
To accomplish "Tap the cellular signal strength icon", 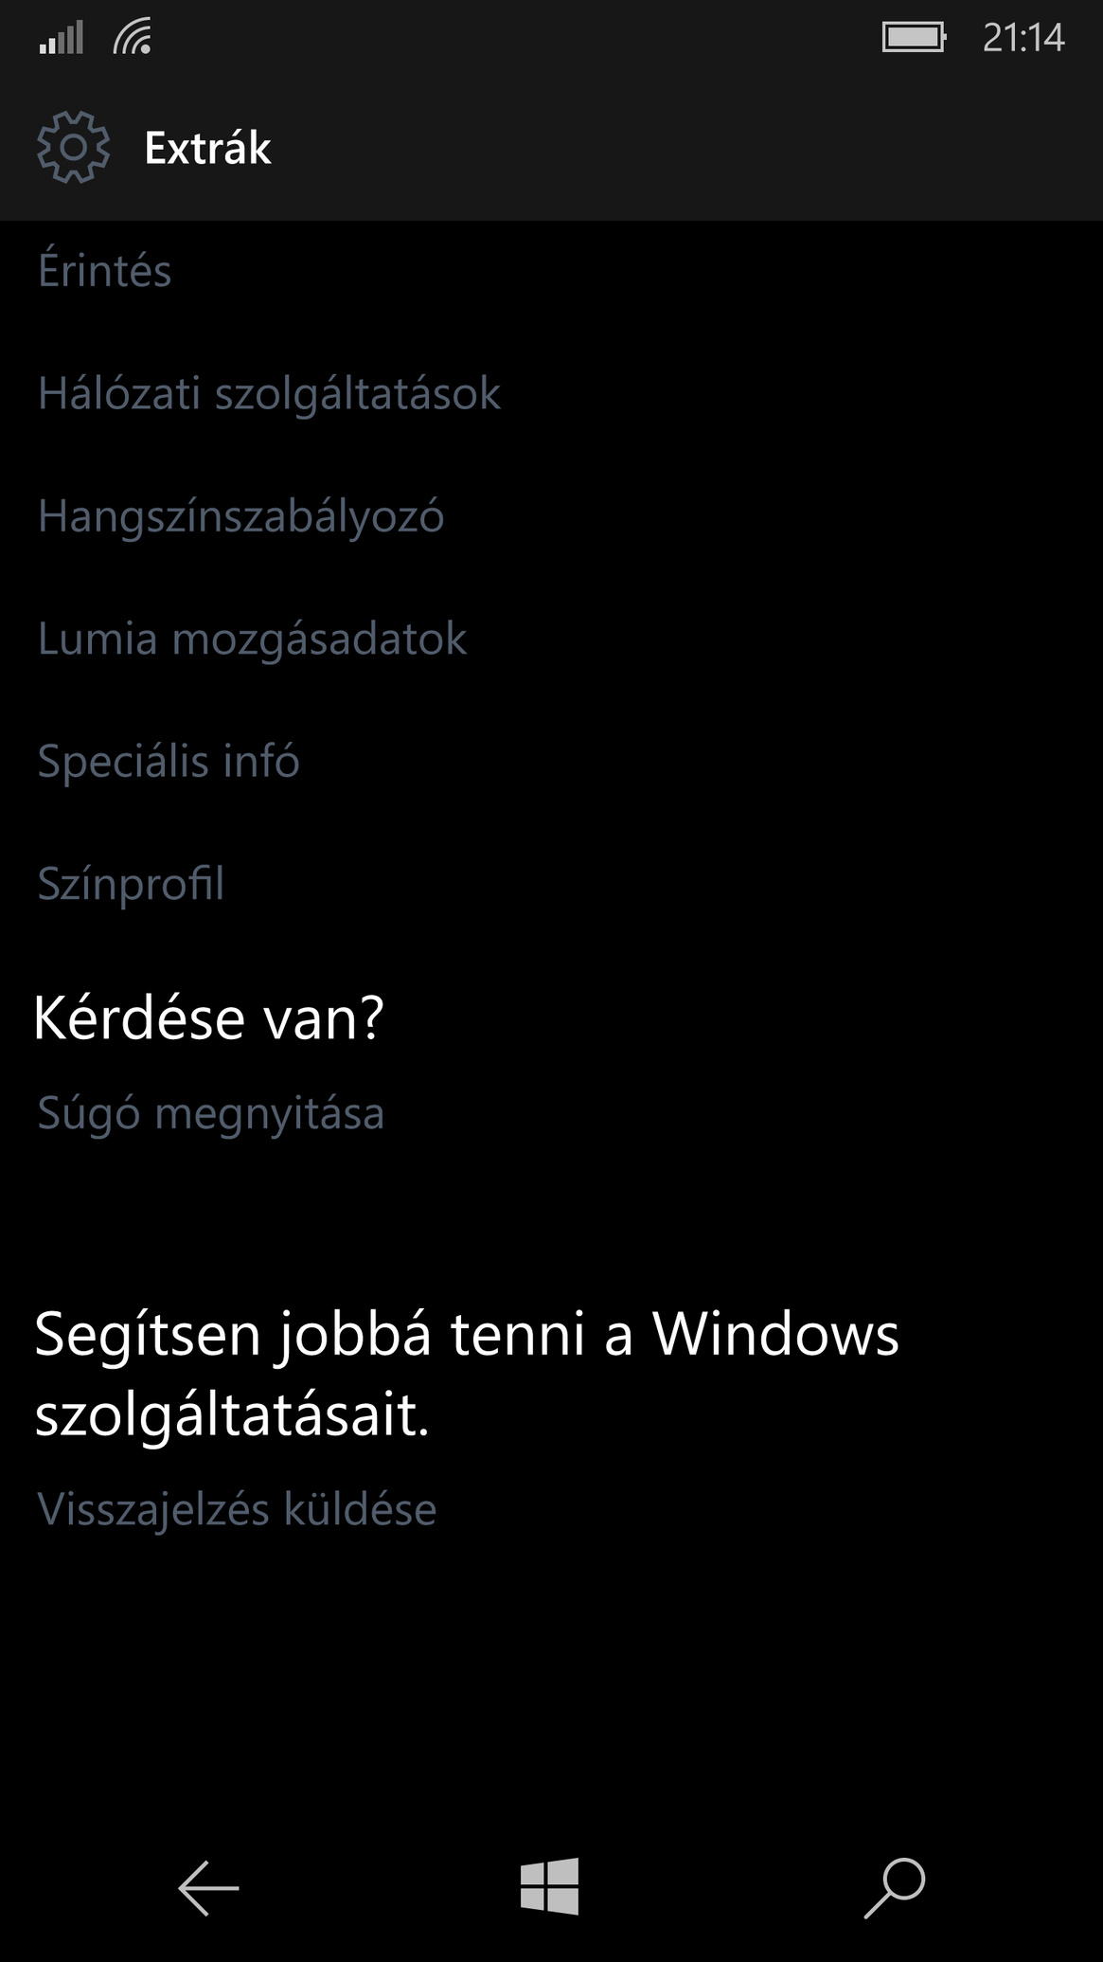I will tap(62, 37).
